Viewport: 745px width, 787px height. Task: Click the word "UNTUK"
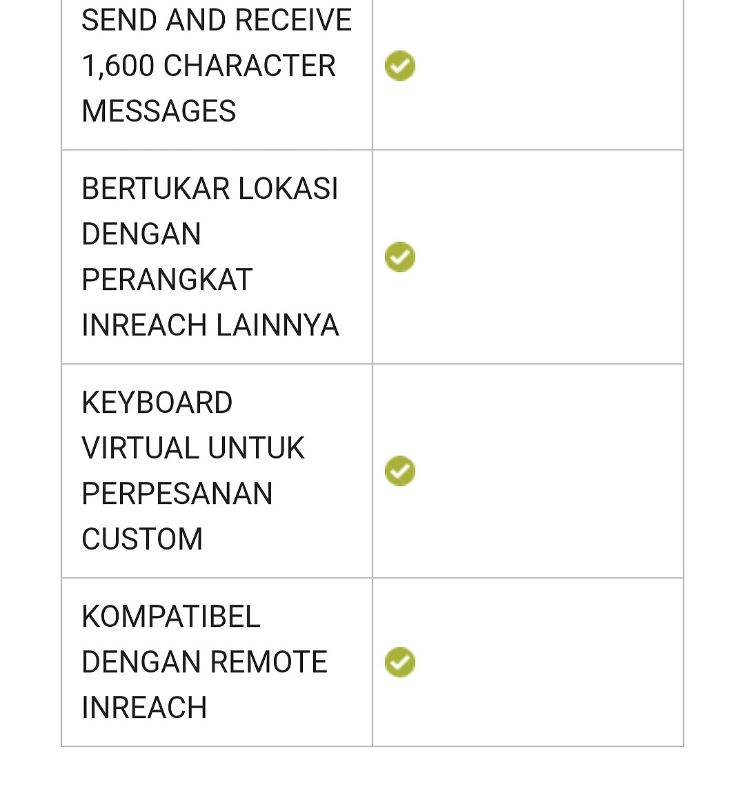click(256, 448)
